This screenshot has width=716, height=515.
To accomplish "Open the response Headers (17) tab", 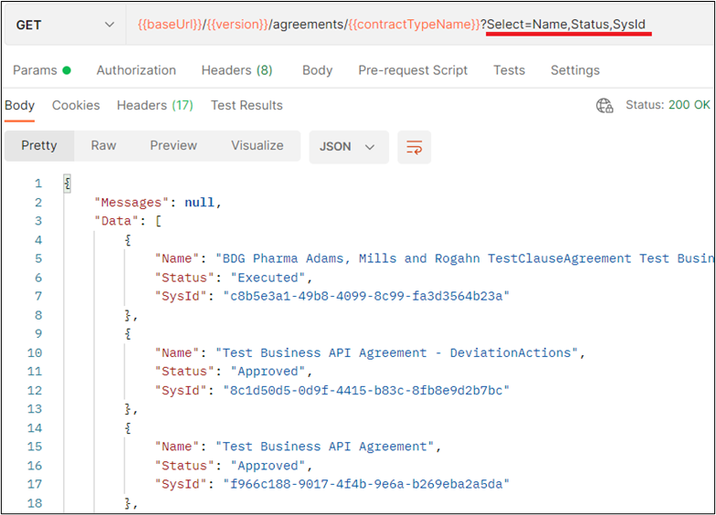I will pyautogui.click(x=155, y=106).
